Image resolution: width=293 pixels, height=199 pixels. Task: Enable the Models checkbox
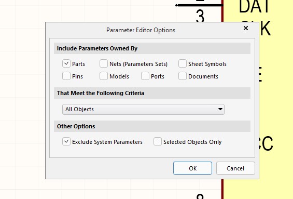[104, 76]
